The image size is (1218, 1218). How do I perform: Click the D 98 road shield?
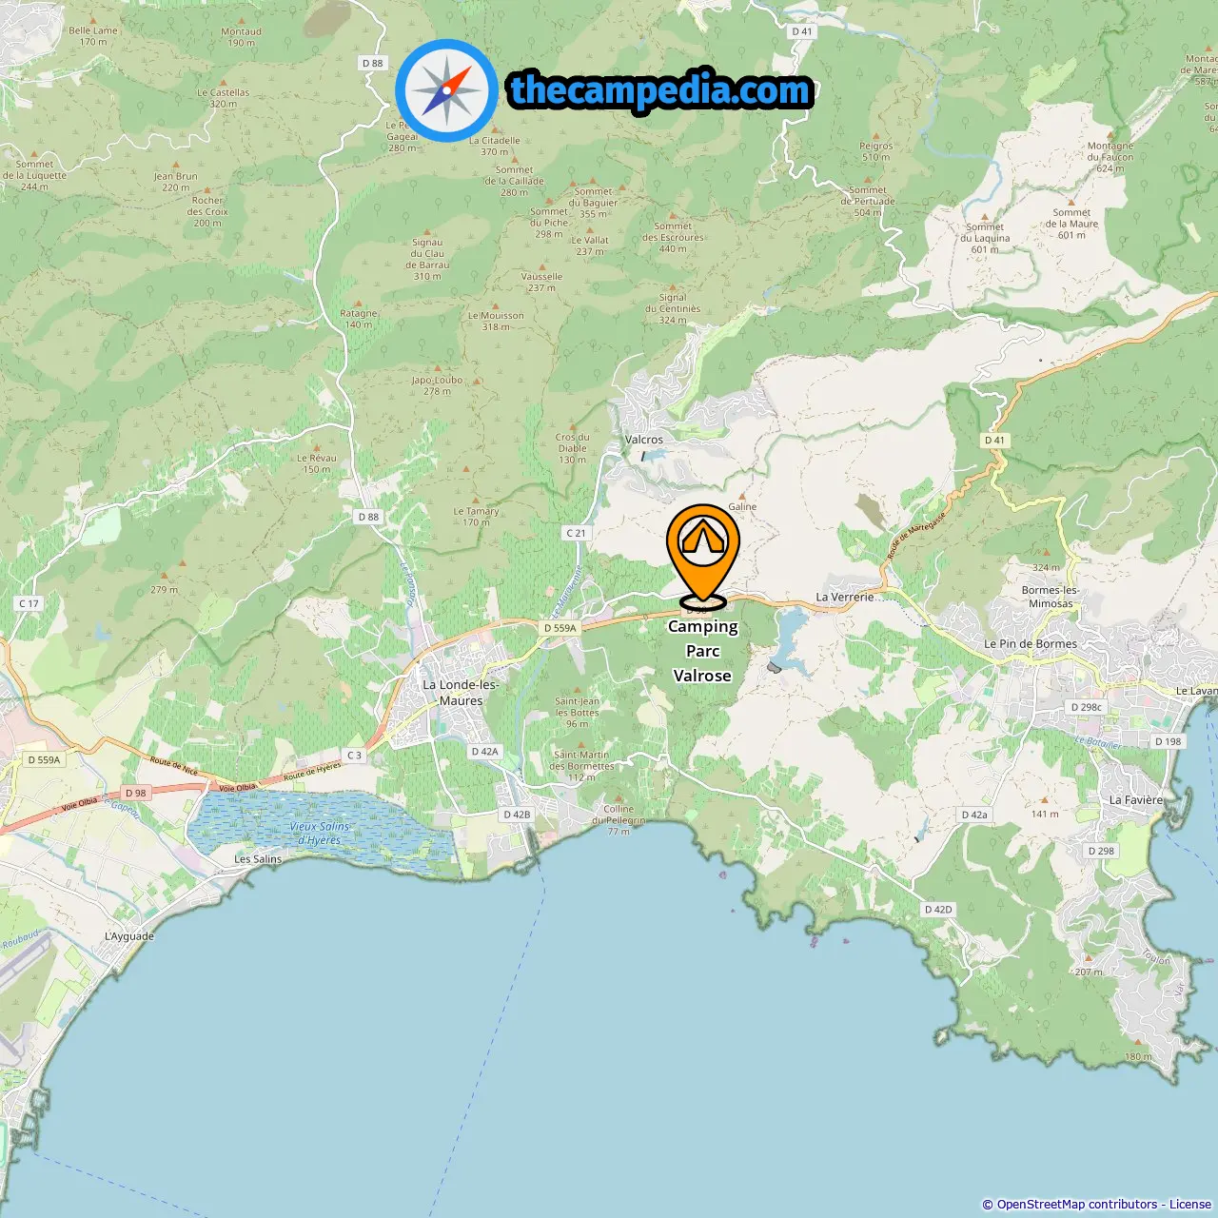coord(136,793)
